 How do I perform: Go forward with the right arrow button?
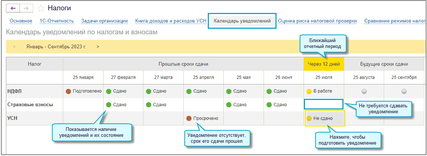(26, 8)
